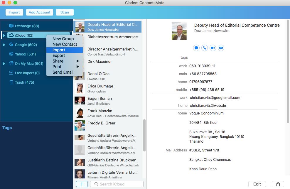Open the Last Import (0) list
This screenshot has width=290, height=189.
coord(27,73)
